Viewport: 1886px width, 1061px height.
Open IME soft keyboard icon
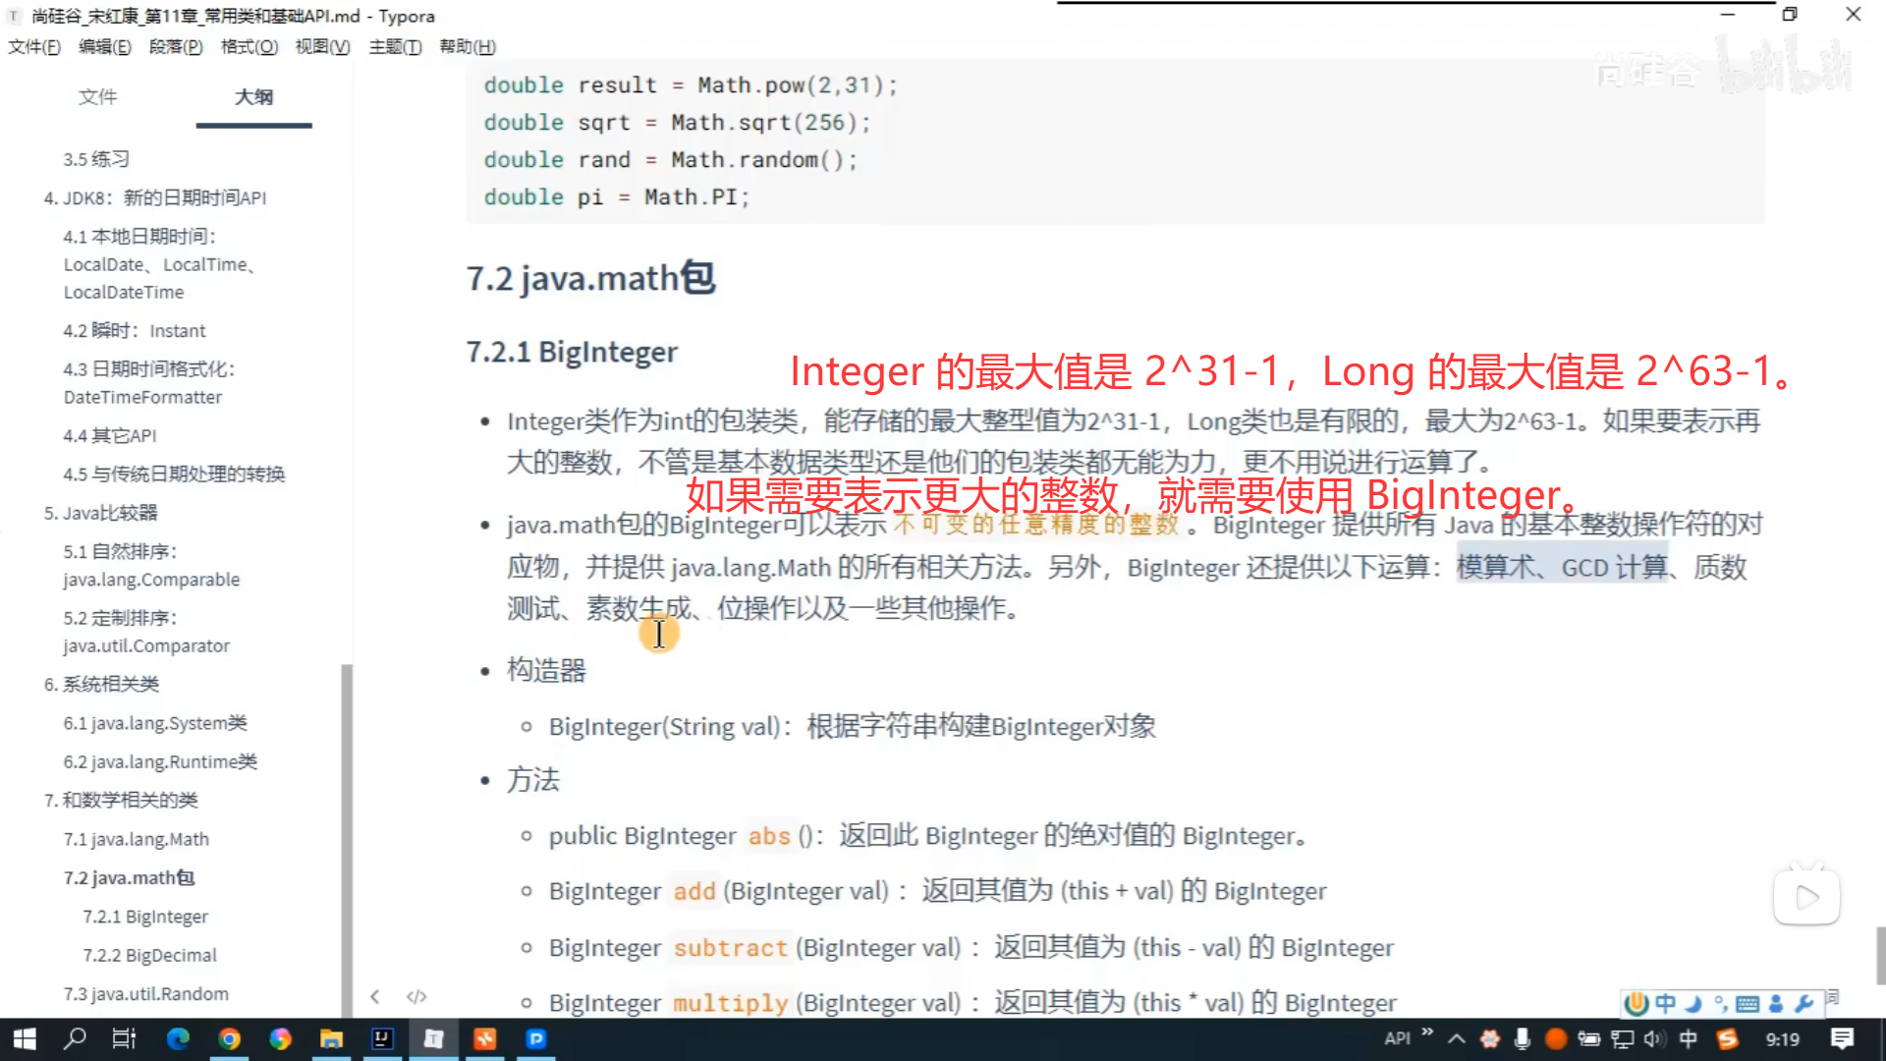[x=1747, y=1004]
